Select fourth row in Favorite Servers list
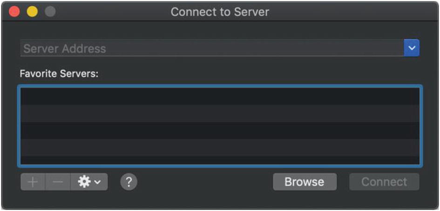Screen dimensions: 440x211 coord(220,147)
